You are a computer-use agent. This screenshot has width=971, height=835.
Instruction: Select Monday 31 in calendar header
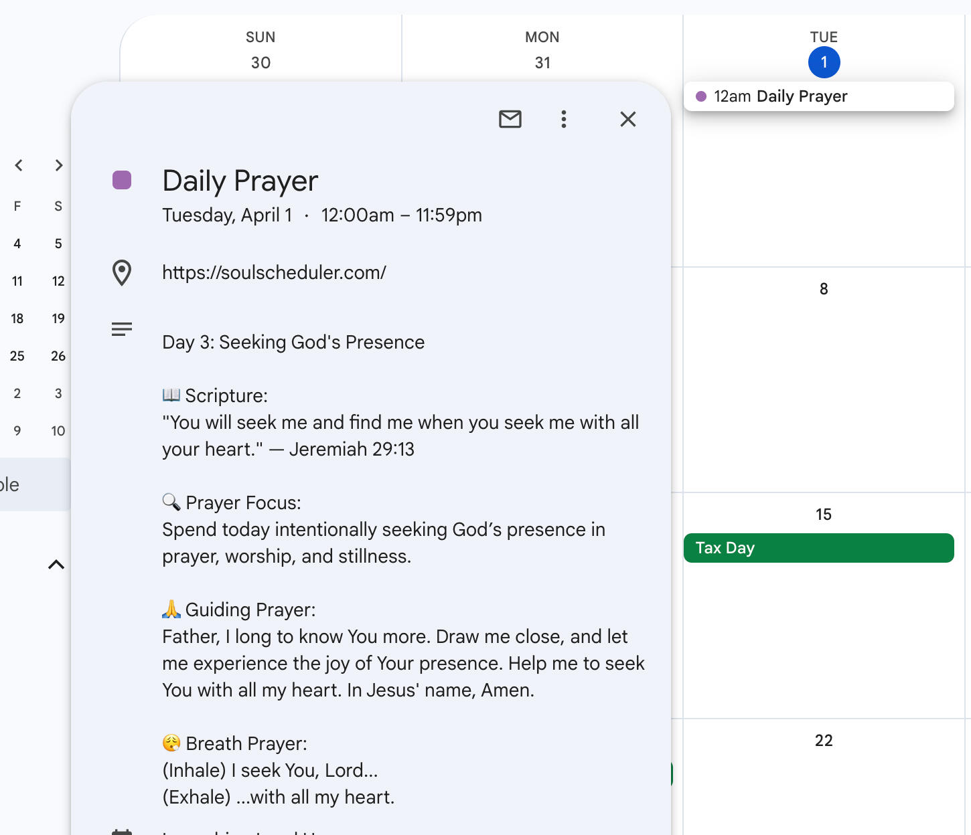tap(542, 62)
